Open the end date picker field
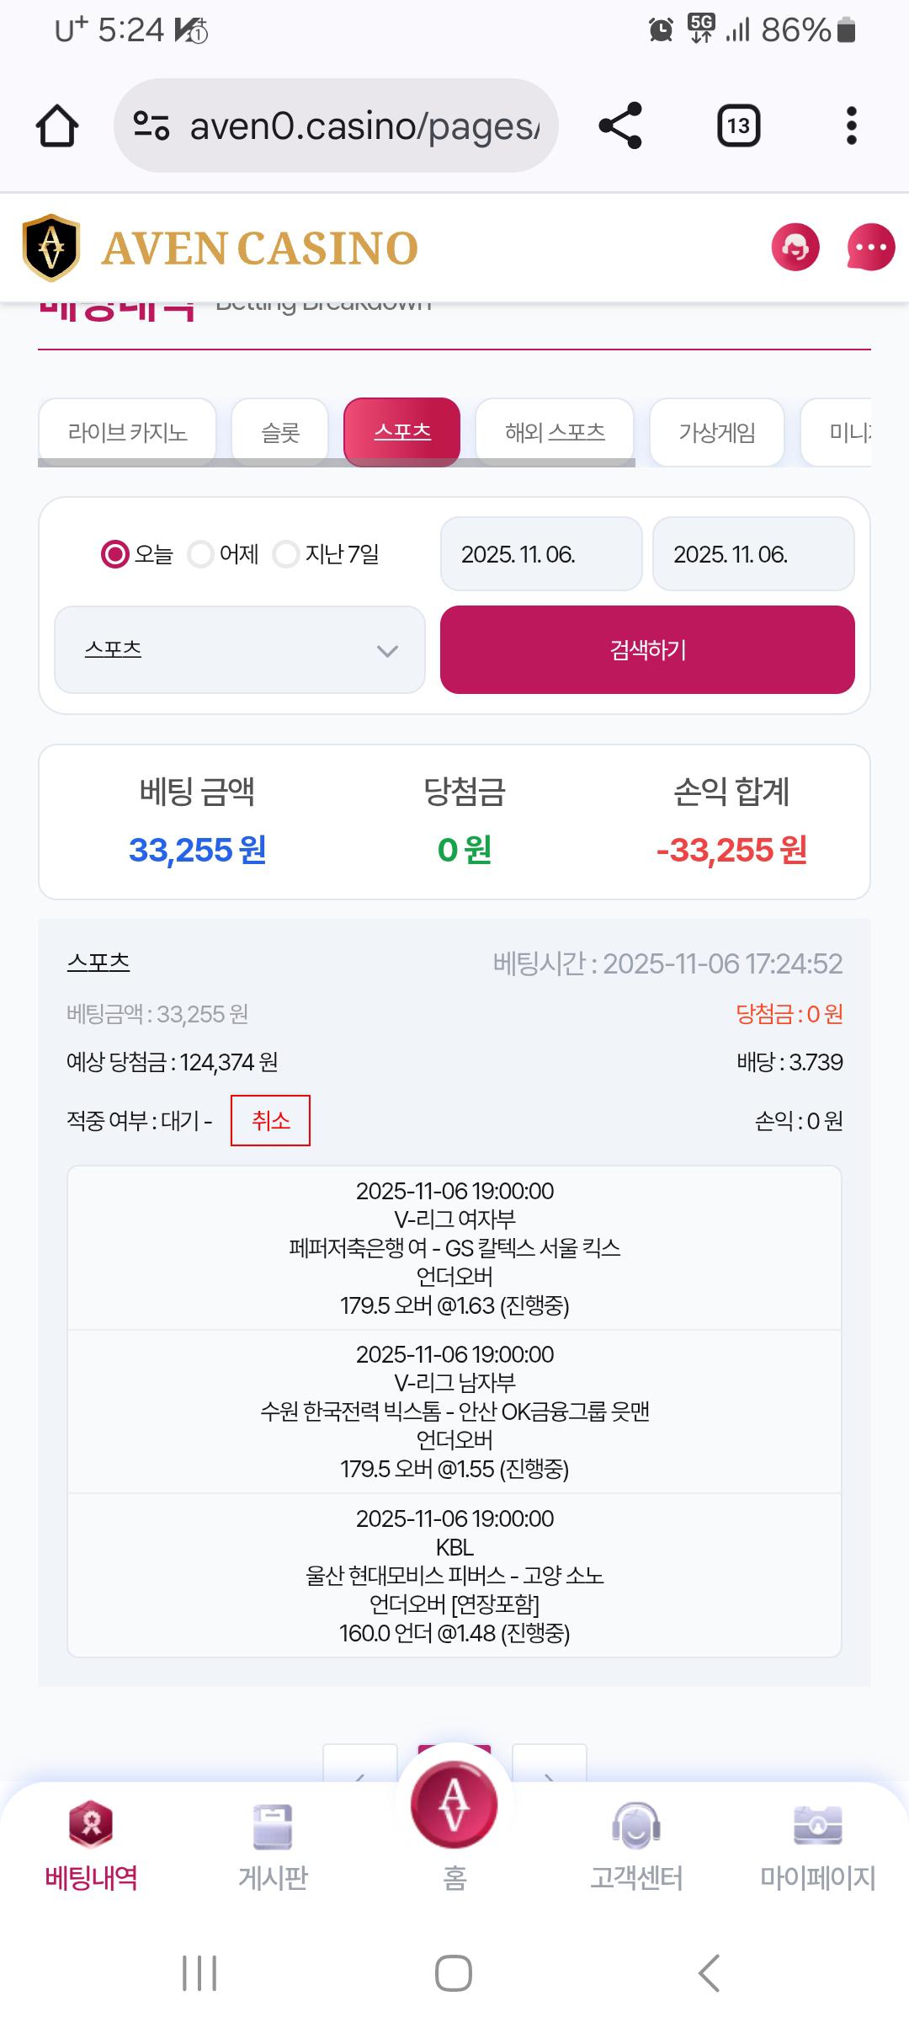909x2028 pixels. click(753, 554)
